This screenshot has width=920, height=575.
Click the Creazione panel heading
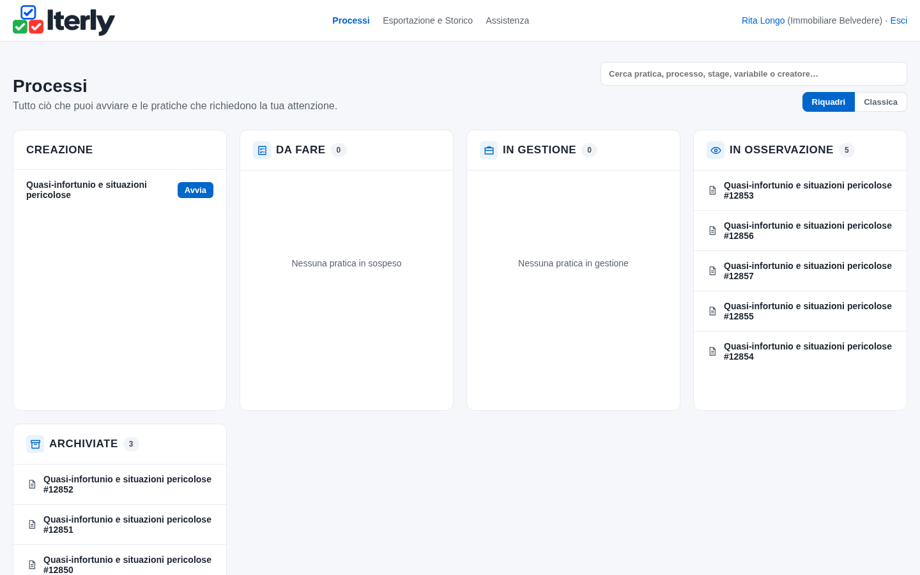pyautogui.click(x=59, y=149)
